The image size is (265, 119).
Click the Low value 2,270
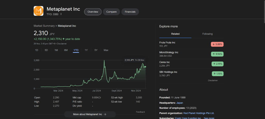[x=56, y=106]
